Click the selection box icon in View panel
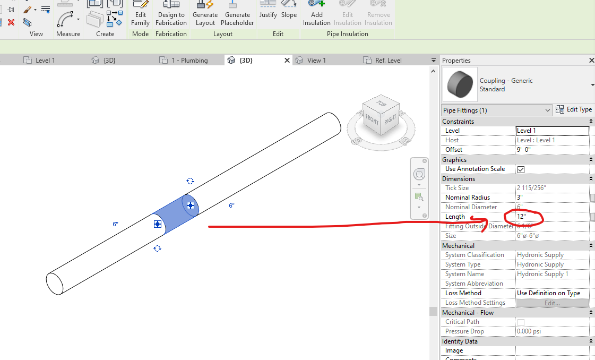 click(x=27, y=22)
